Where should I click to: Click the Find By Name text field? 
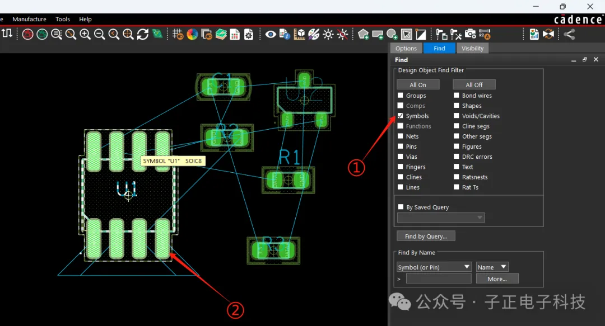tap(439, 278)
